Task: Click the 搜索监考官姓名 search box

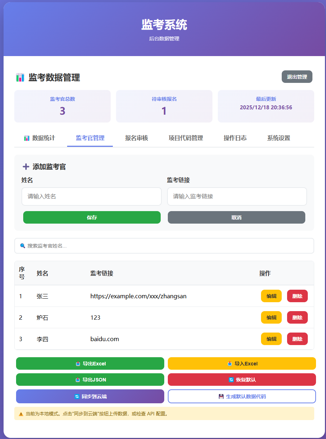Action: tap(164, 246)
